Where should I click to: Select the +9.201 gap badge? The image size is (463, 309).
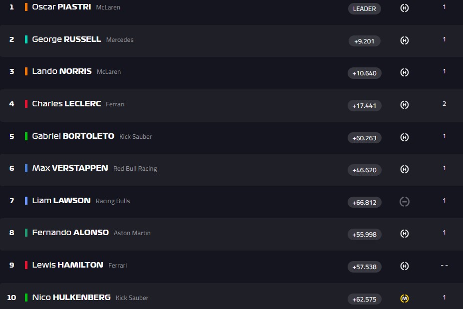[364, 41]
